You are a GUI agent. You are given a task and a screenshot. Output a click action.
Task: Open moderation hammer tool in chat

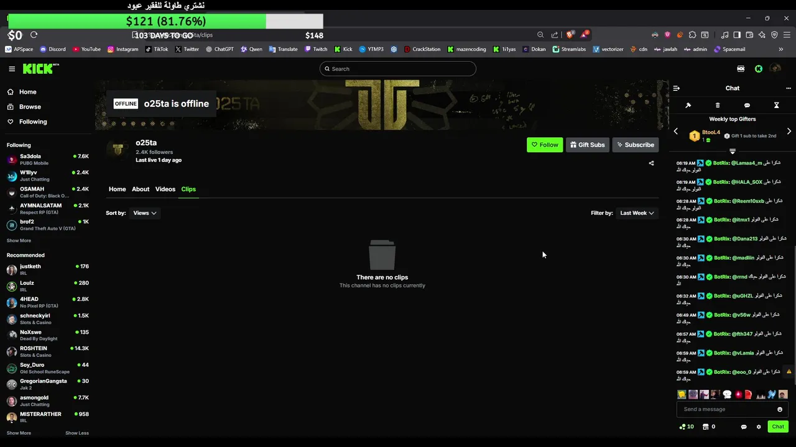688,106
